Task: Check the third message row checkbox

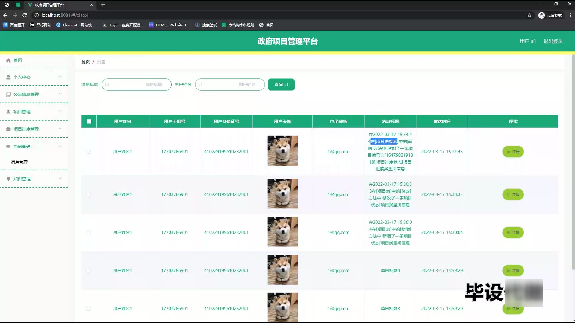Action: [x=89, y=232]
